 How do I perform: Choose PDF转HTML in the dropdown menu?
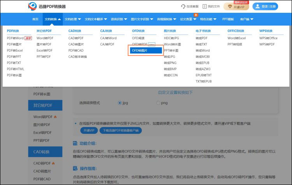pos(16,69)
